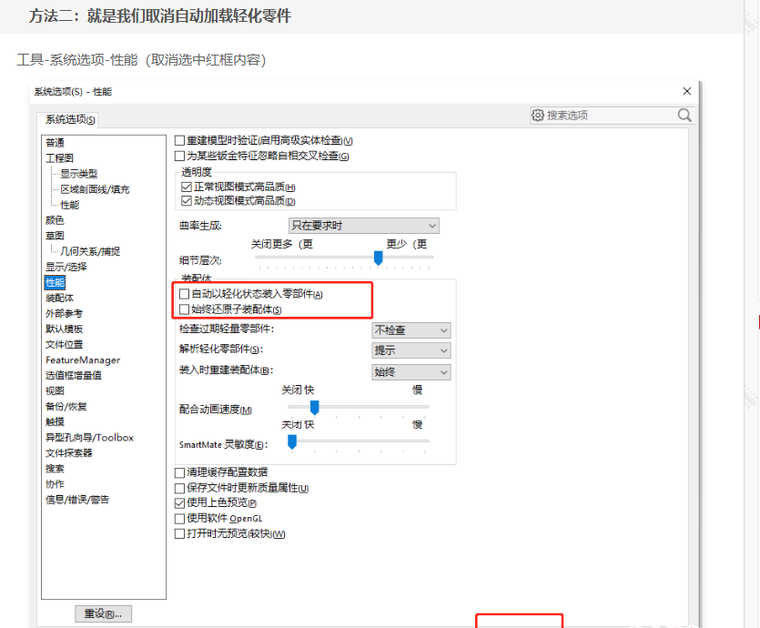Viewport: 760px width, 628px height.
Task: Uncheck the use shaded preview option
Action: [179, 502]
